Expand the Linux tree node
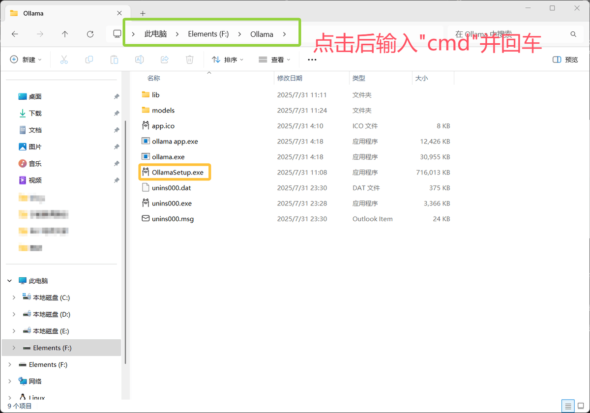Viewport: 590px width, 413px height. click(x=9, y=397)
